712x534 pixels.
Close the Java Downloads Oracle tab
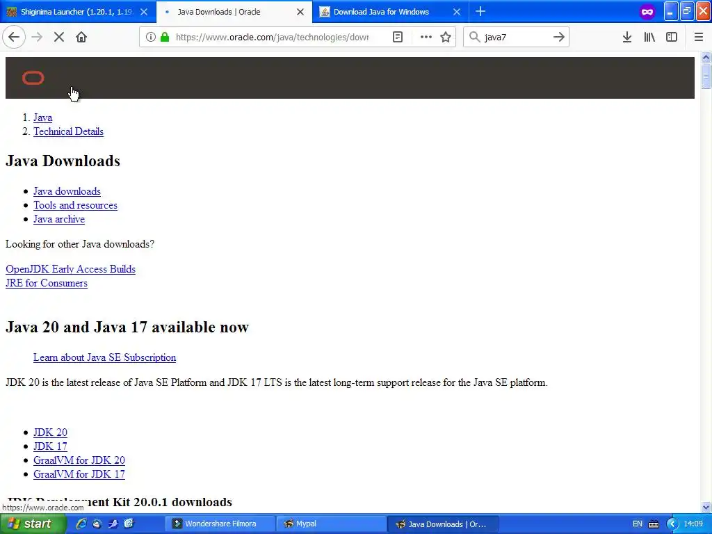click(x=300, y=12)
